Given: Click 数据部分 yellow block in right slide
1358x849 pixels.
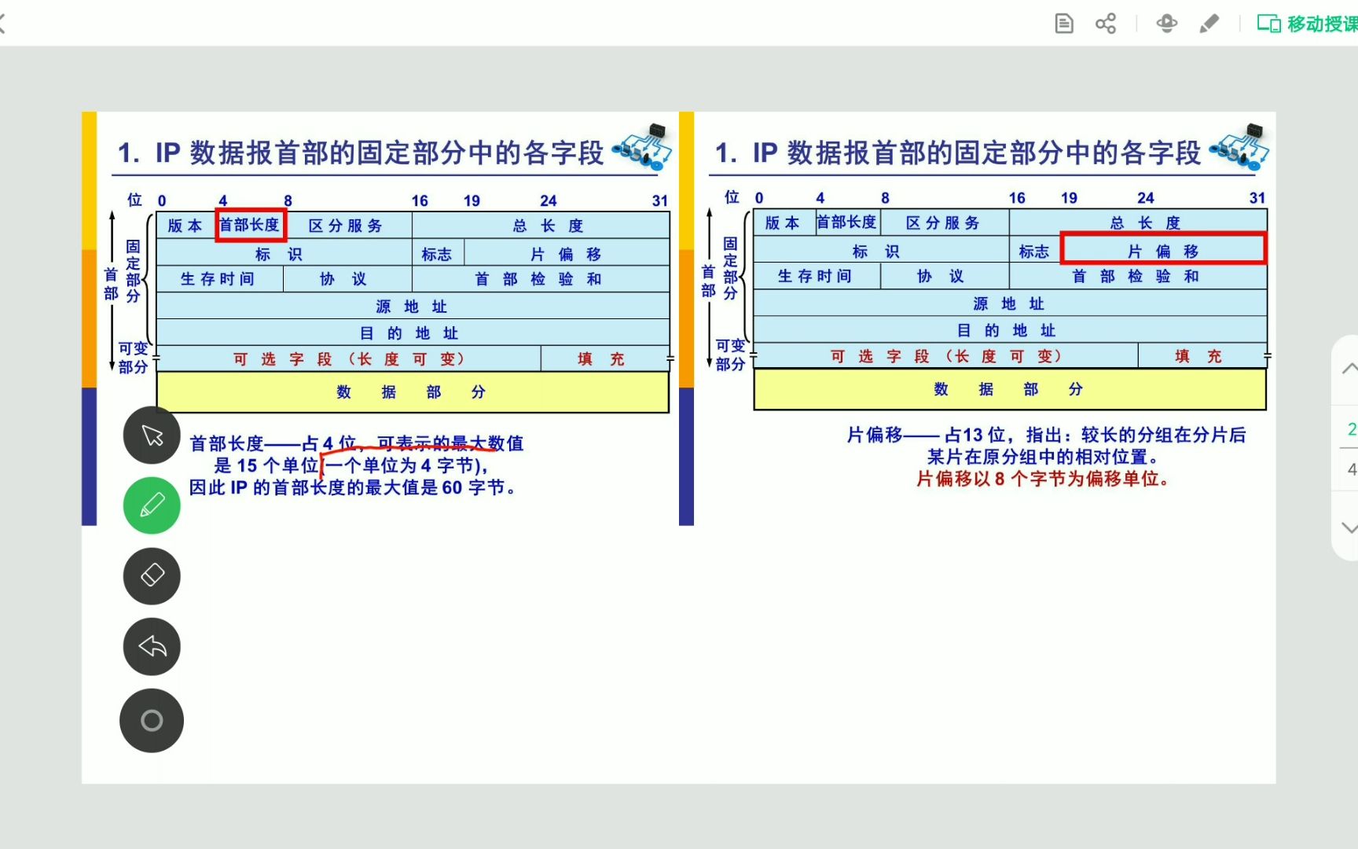Looking at the screenshot, I should (x=1010, y=389).
